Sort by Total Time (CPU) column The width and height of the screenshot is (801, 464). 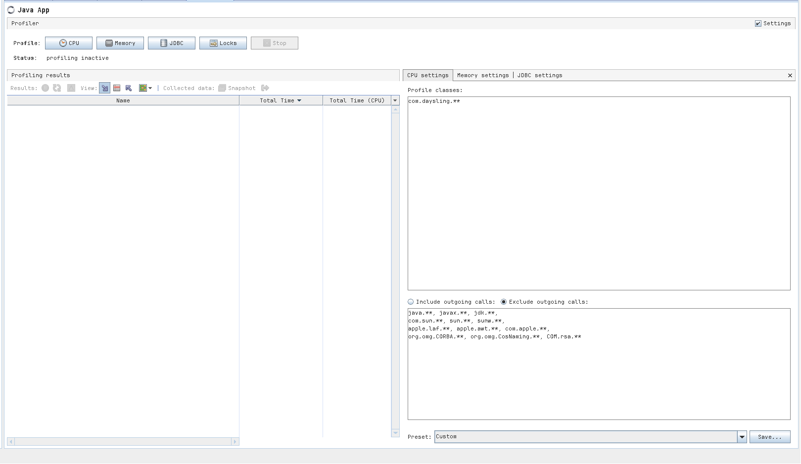(x=357, y=100)
